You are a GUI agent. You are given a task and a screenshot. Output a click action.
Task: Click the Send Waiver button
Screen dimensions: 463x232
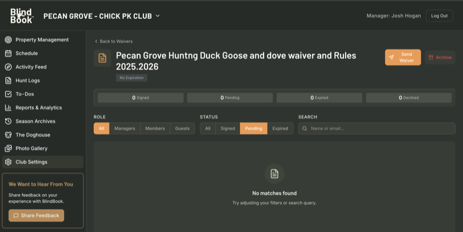pos(403,57)
